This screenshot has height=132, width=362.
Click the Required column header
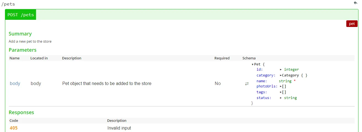(222, 58)
